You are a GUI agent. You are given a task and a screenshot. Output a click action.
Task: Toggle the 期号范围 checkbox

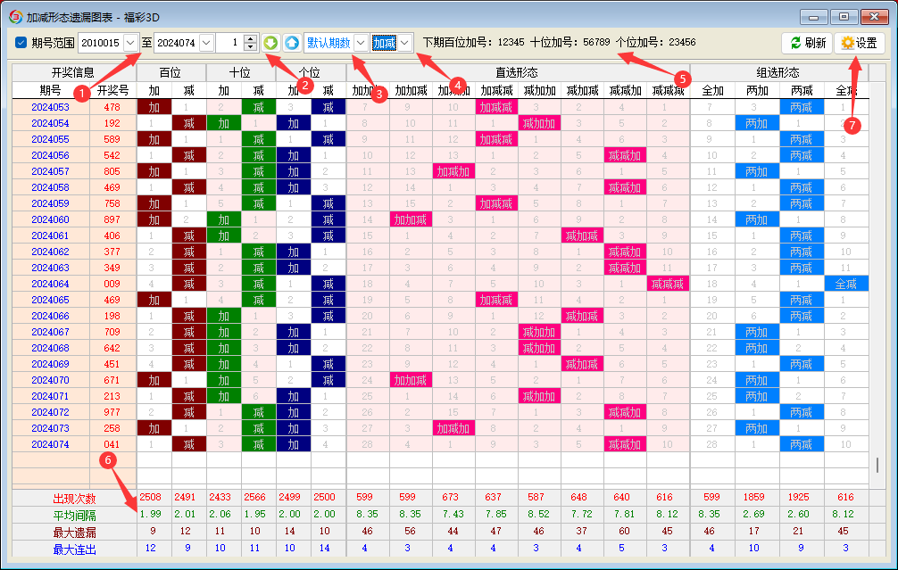[x=21, y=43]
